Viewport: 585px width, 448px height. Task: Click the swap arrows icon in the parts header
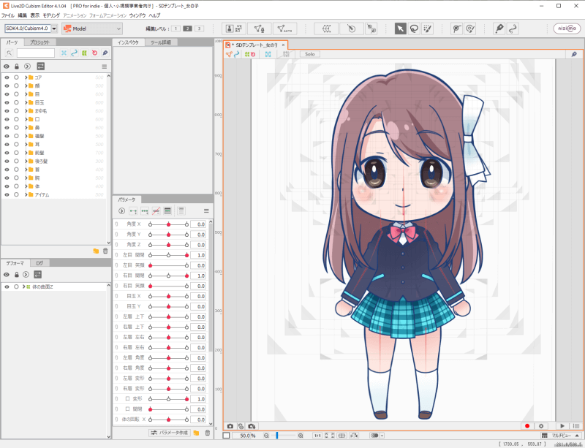40,67
